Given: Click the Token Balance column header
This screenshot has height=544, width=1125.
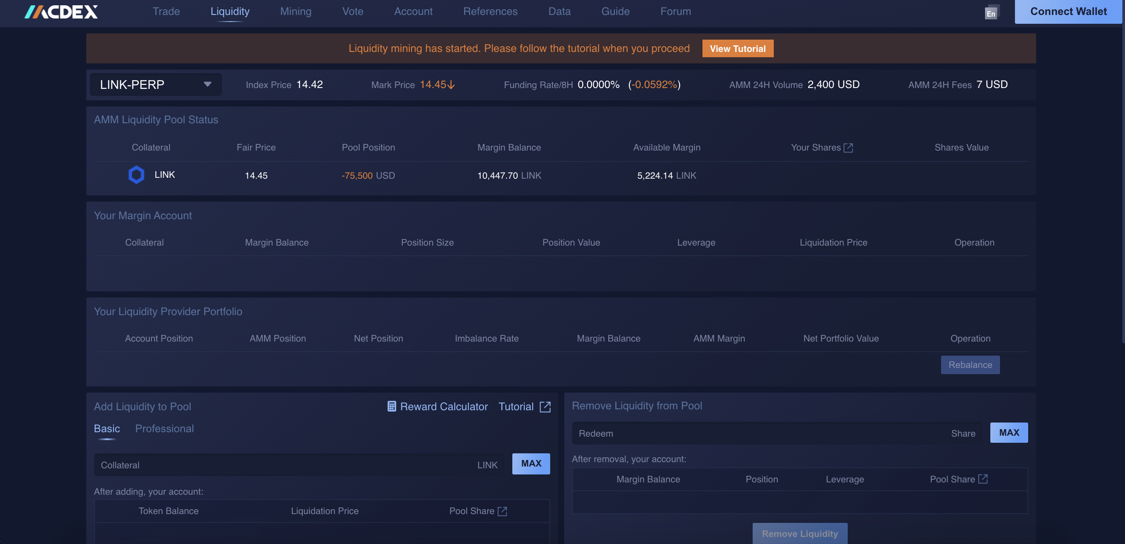Looking at the screenshot, I should 169,511.
